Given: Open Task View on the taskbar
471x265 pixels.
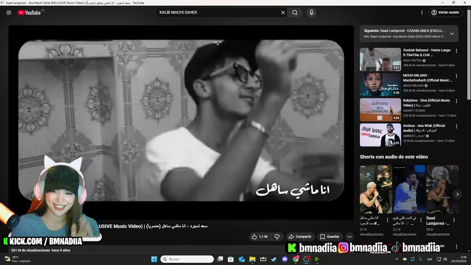Looking at the screenshot, I should click(220, 259).
